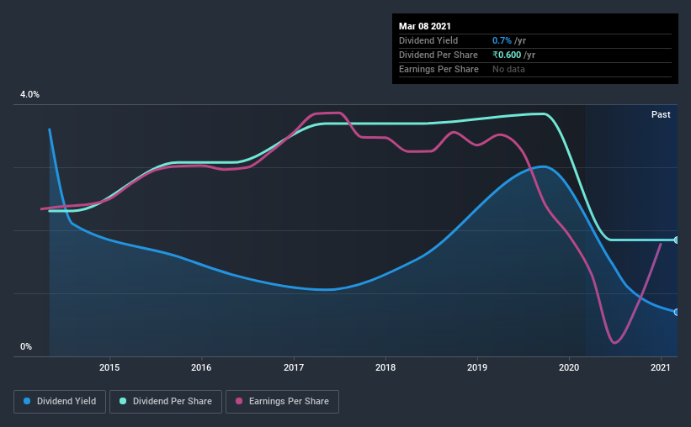Click the No data earnings value
This screenshot has height=427, width=691.
point(508,69)
